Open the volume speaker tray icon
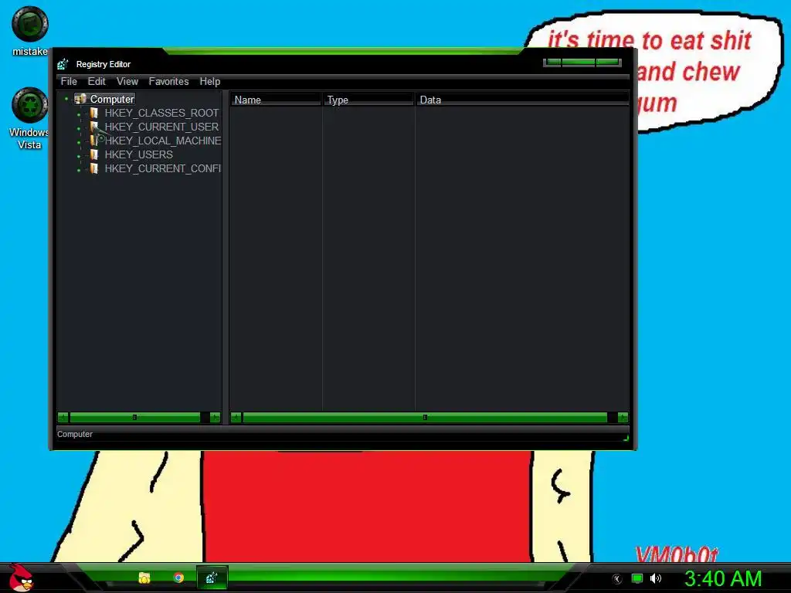The width and height of the screenshot is (791, 593). (656, 578)
